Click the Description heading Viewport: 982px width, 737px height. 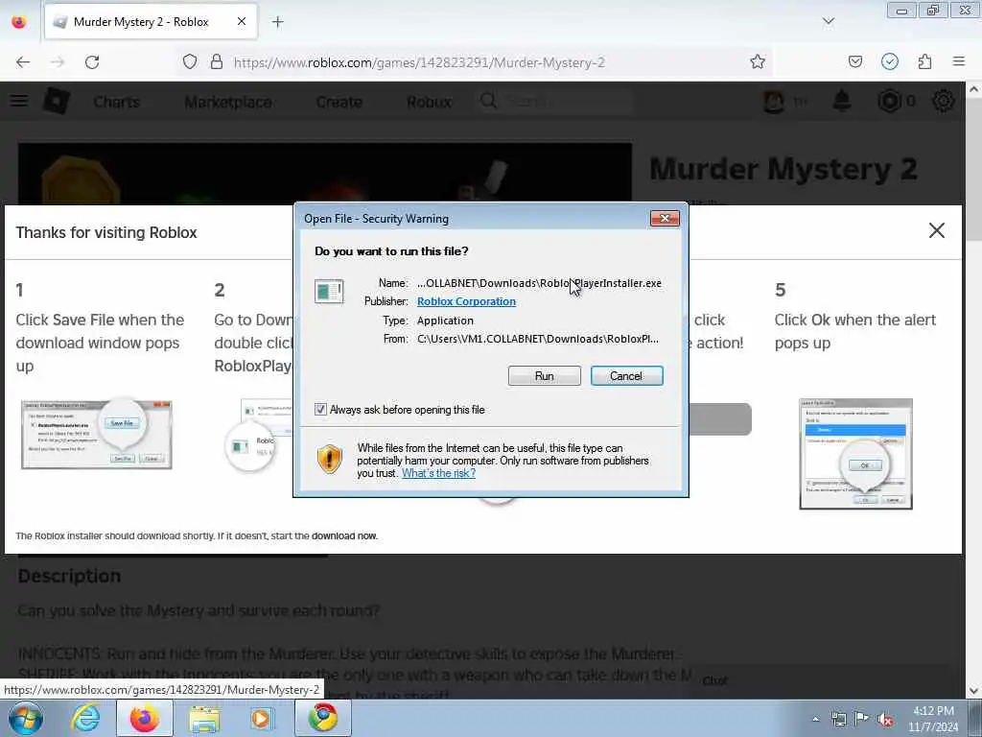[69, 576]
